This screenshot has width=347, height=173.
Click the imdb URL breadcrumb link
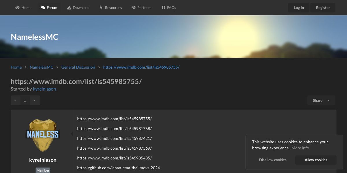click(141, 67)
